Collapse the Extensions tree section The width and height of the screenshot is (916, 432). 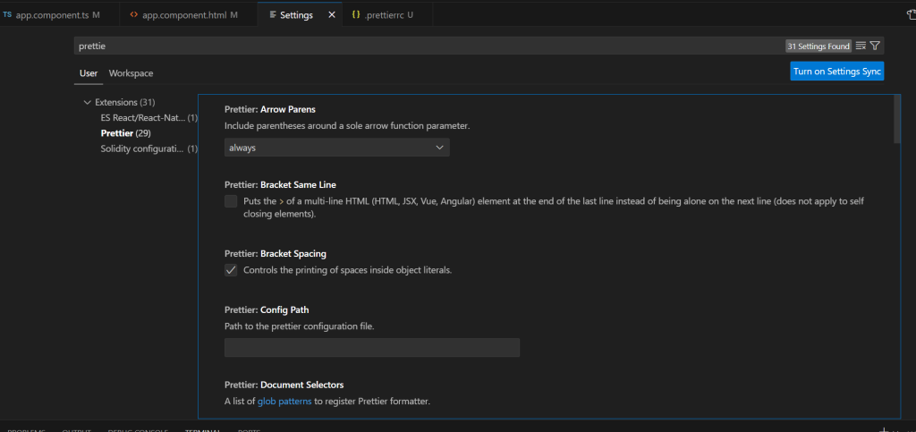(88, 102)
